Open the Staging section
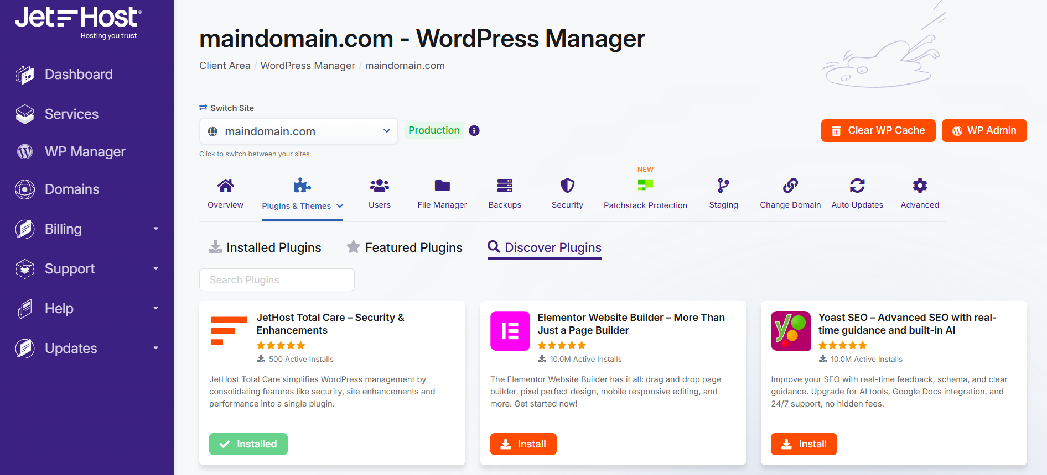 point(723,194)
